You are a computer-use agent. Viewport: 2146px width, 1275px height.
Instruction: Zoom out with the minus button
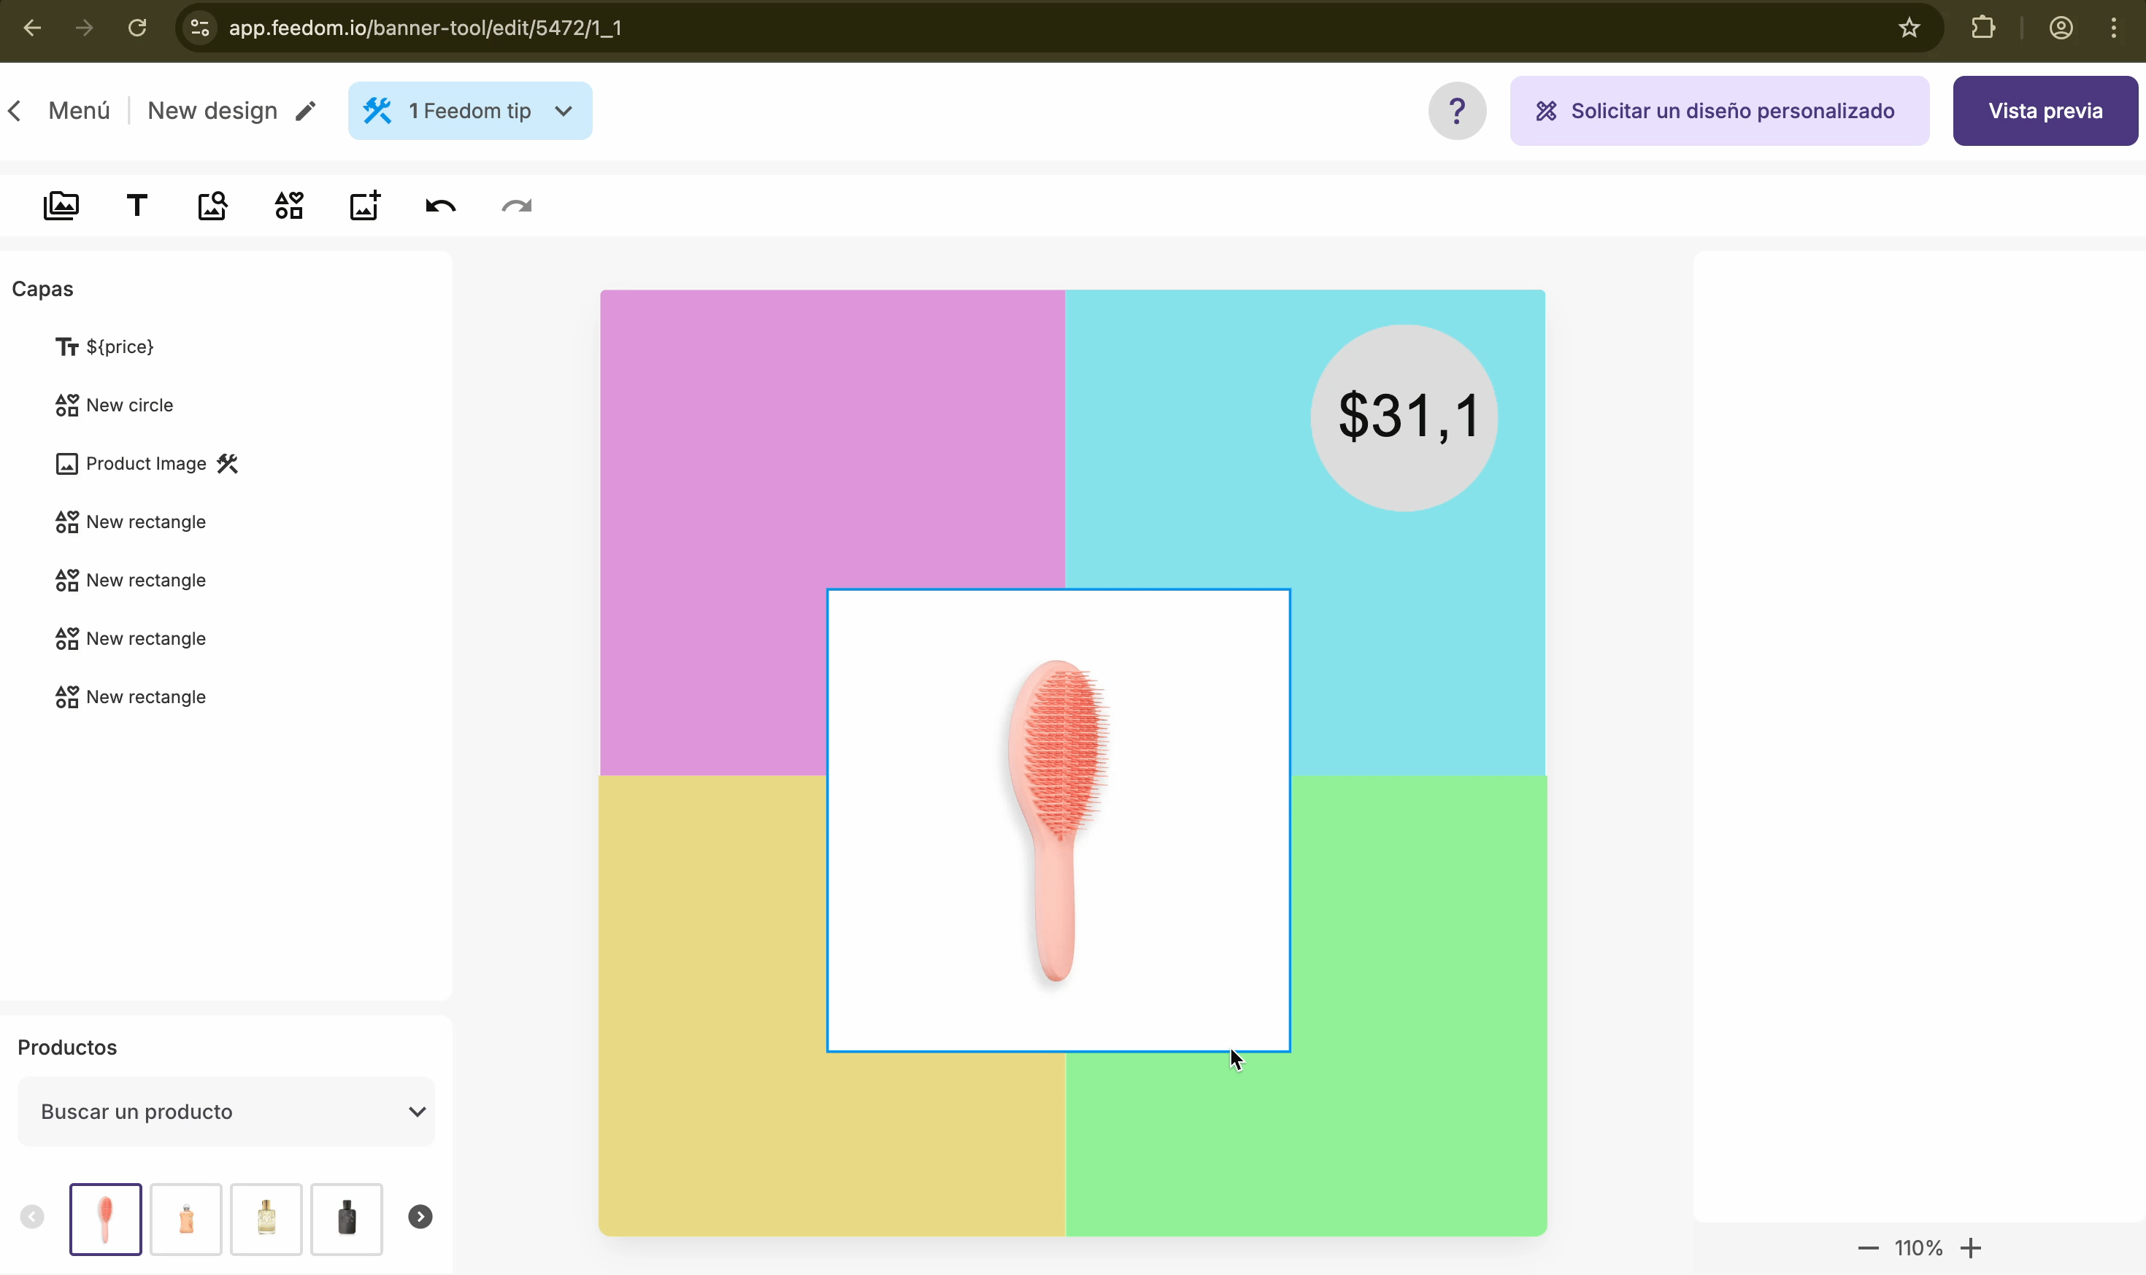[1867, 1247]
